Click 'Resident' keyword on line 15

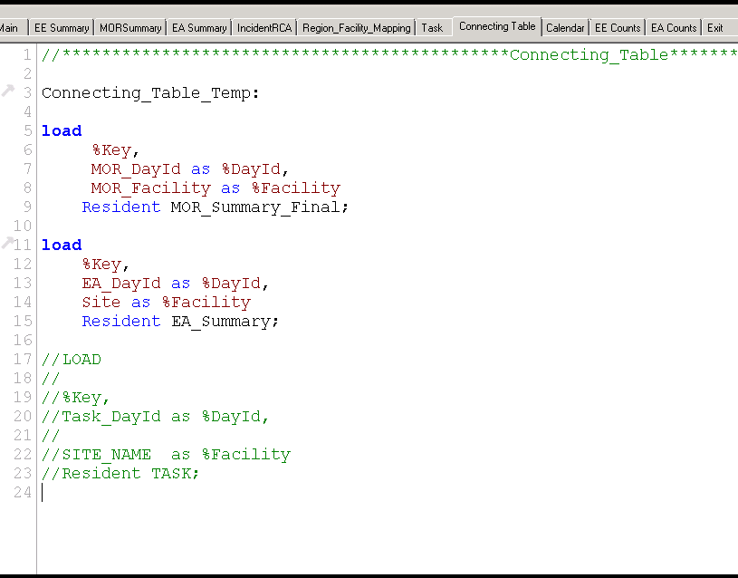(x=121, y=321)
